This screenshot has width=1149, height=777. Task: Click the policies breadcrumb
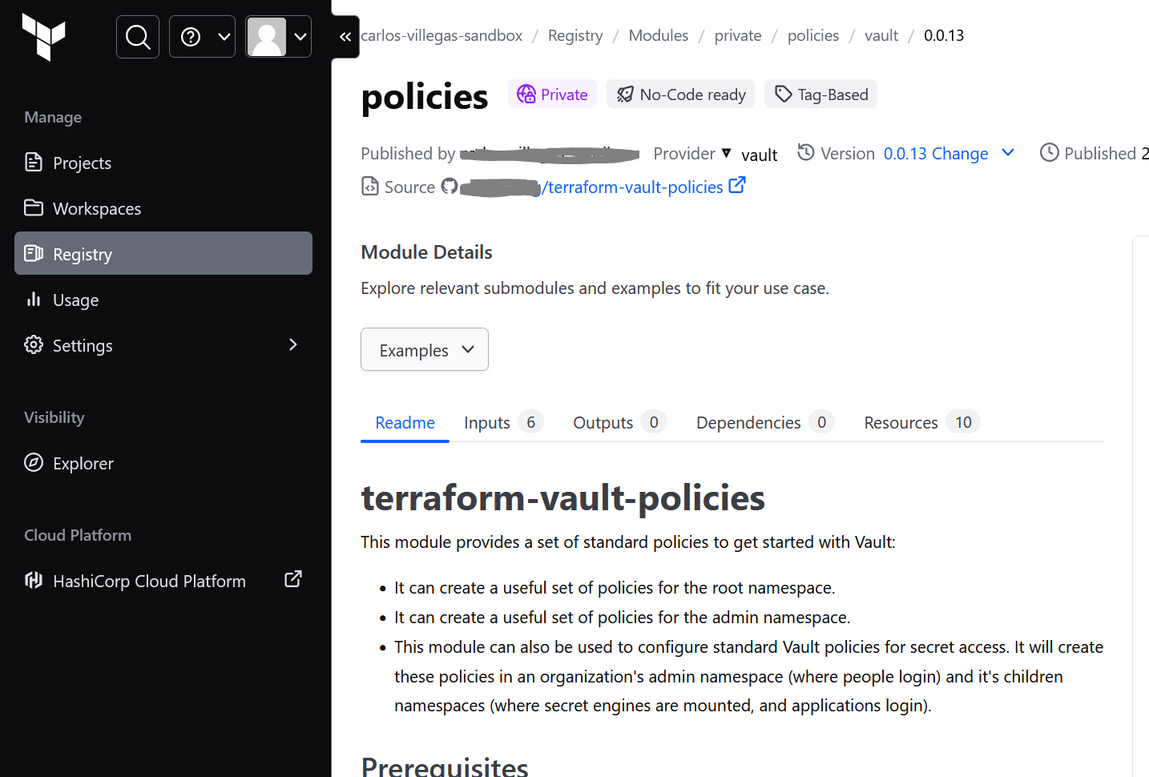[813, 35]
